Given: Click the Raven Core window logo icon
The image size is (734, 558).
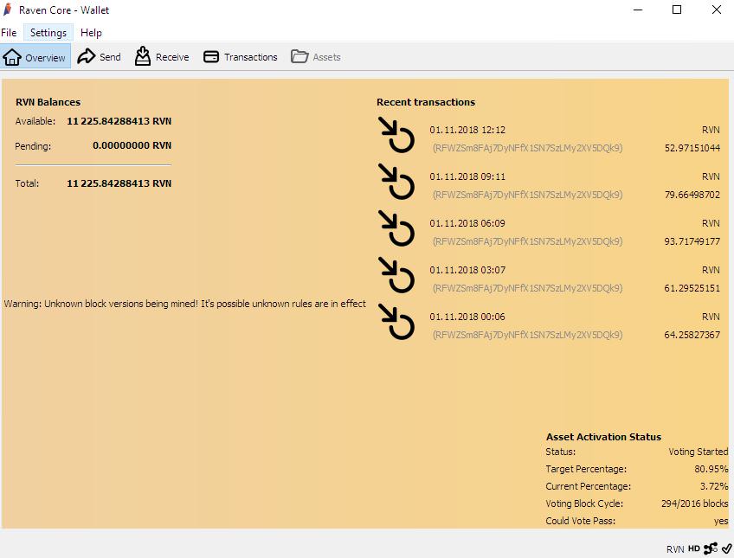Looking at the screenshot, I should (8, 10).
